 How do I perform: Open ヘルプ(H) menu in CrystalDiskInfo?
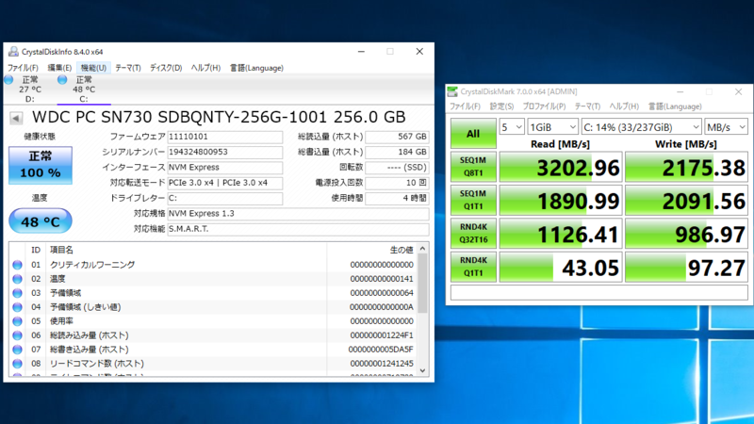click(x=205, y=68)
